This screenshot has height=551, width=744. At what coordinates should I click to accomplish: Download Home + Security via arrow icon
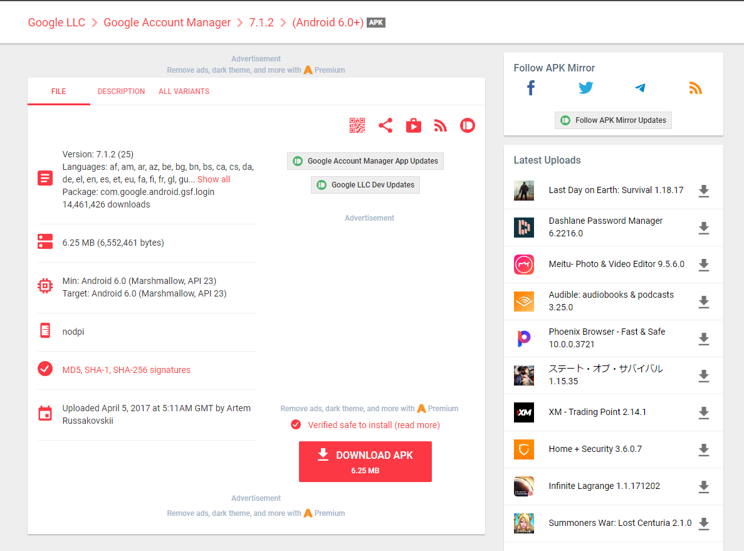click(704, 449)
